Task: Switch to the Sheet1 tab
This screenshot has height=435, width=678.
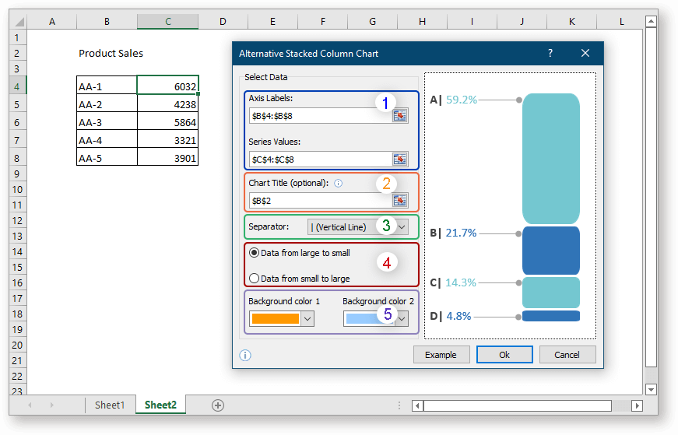Action: click(x=109, y=405)
